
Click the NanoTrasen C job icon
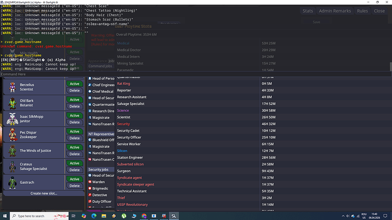click(x=90, y=159)
